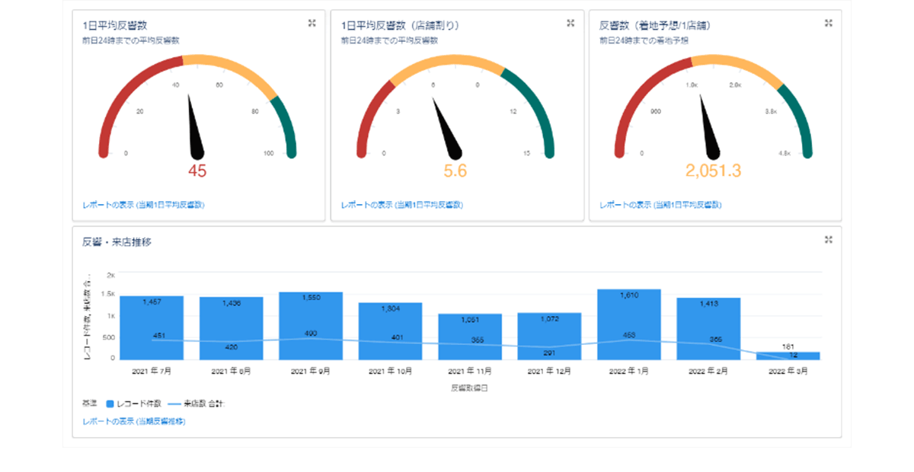Viewport: 914px width, 472px height.
Task: Click line point 490 in September 2021
Action: point(311,338)
